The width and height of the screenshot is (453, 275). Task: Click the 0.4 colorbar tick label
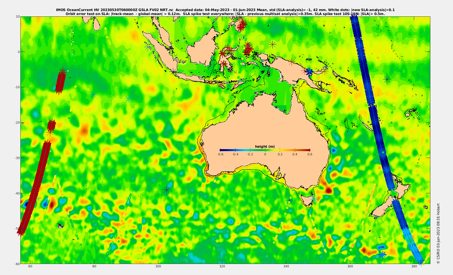coord(295,154)
